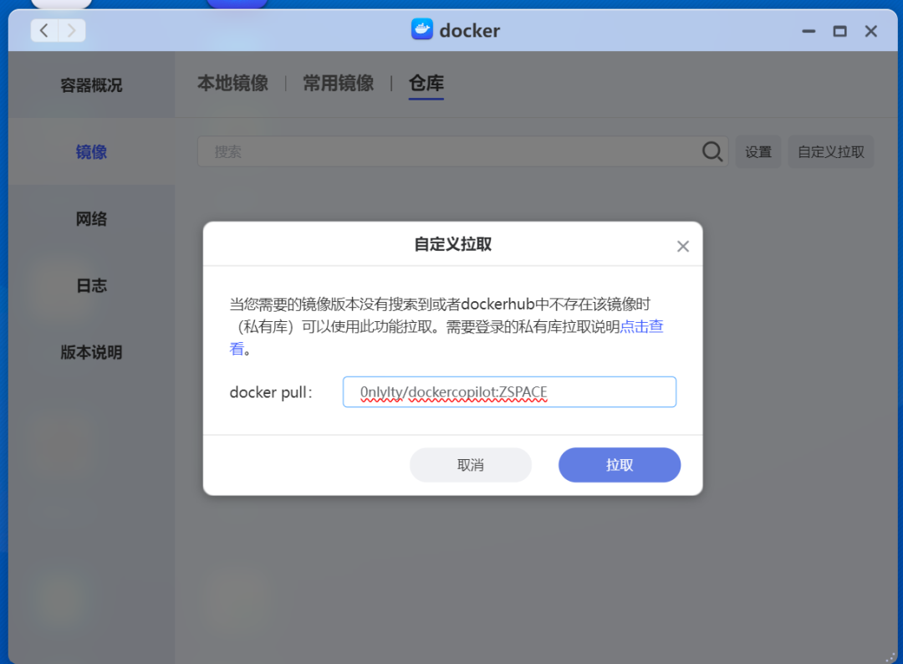Image resolution: width=903 pixels, height=664 pixels.
Task: Click the 设置 button
Action: [x=758, y=151]
